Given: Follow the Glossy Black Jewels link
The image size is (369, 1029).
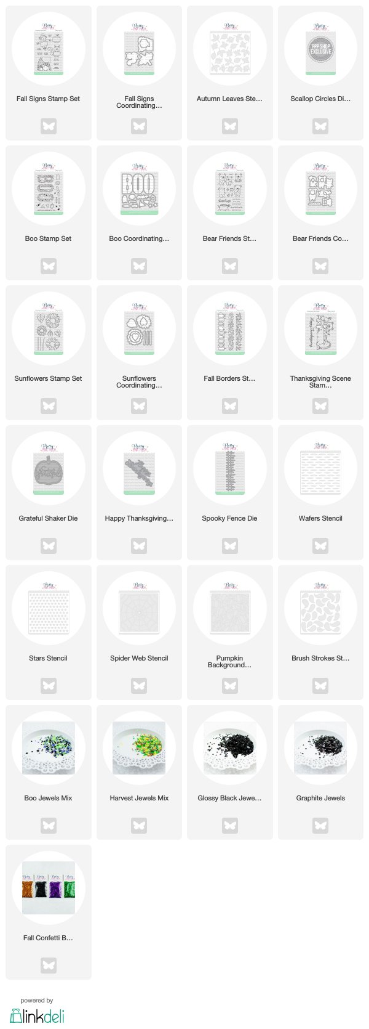Looking at the screenshot, I should [229, 798].
